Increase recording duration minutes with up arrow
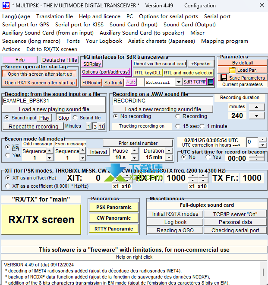This screenshot has height=285, width=268. point(257,107)
